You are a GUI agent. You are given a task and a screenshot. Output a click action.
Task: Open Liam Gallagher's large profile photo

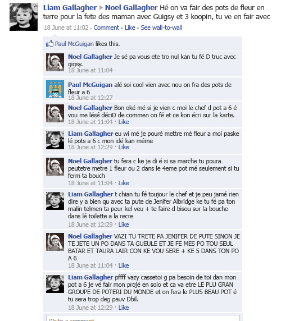pos(24,17)
